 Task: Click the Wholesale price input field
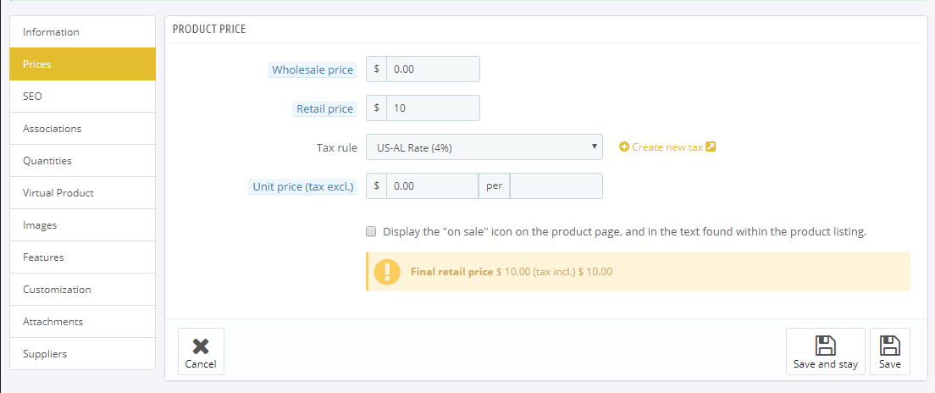[434, 69]
